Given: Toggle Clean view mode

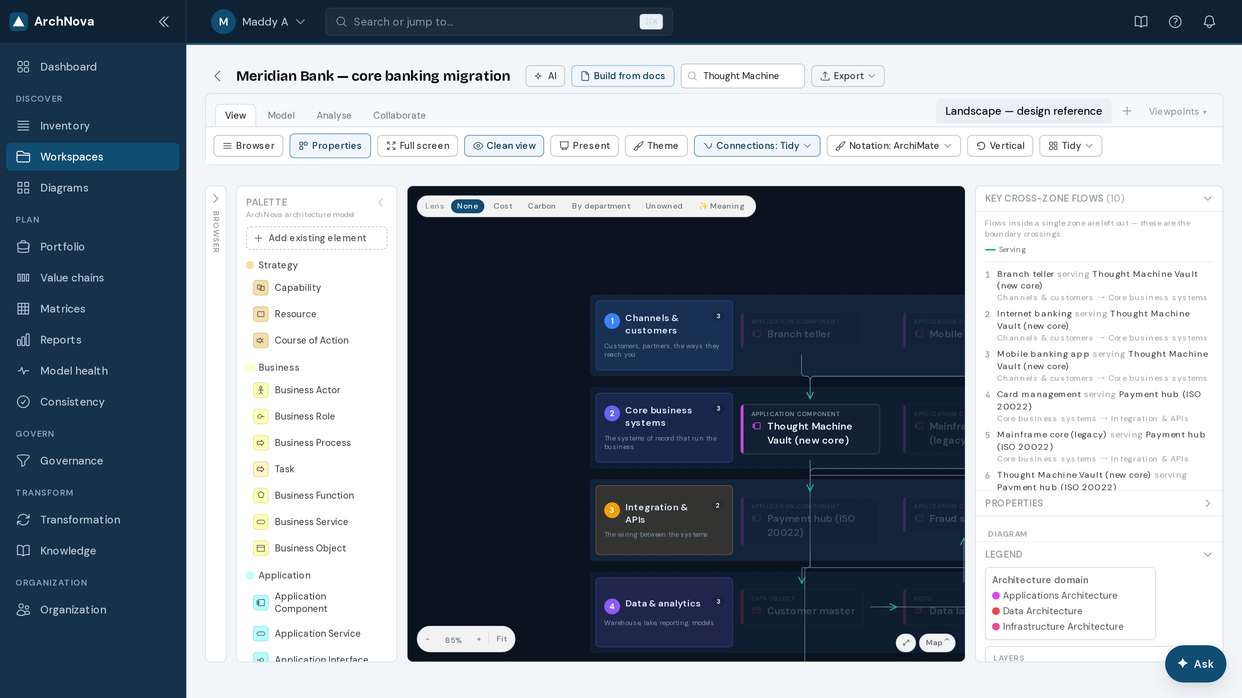Looking at the screenshot, I should click(504, 146).
